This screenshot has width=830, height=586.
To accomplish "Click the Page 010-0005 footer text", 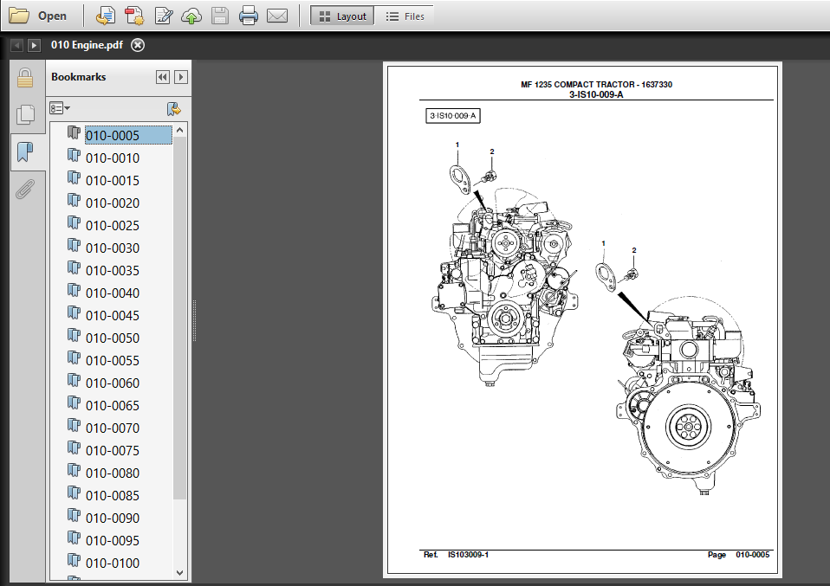I will pyautogui.click(x=738, y=555).
